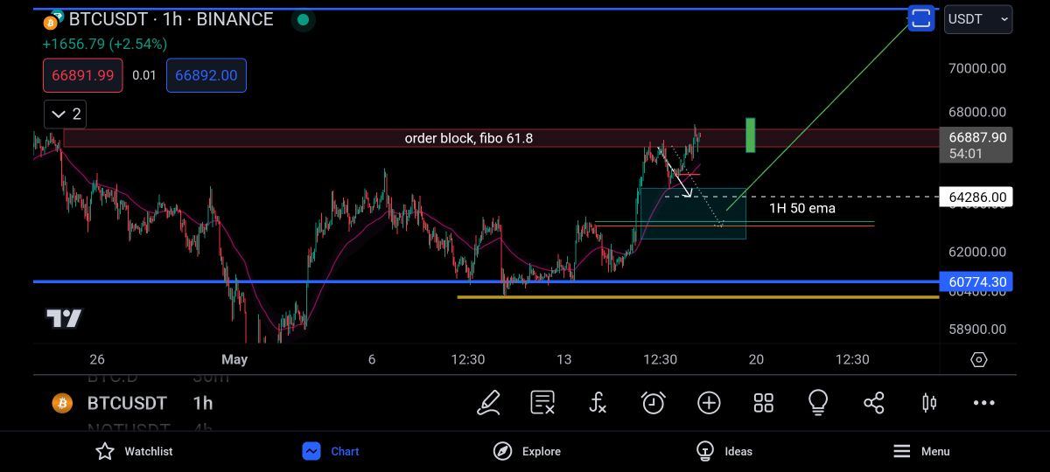
Task: Open the BTCUSDT symbol search
Action: pyautogui.click(x=127, y=403)
